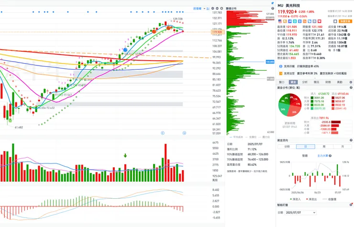Screen dimensions: 354x227
Task: Open help for 籌碼分布 panel
Action: [x=273, y=8]
